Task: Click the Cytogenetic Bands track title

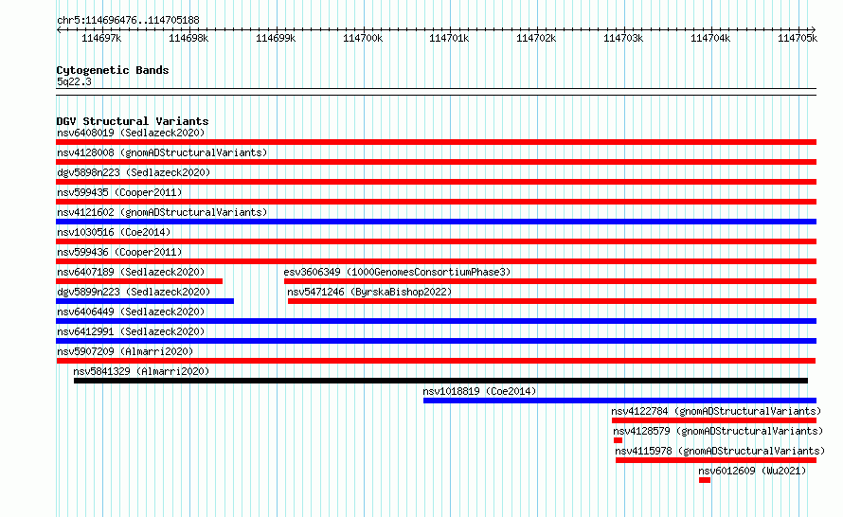Action: [113, 70]
